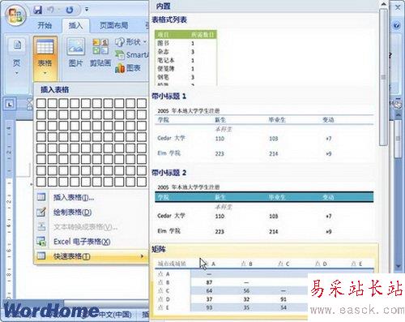
Task: Click the Excel spreadsheet icon
Action: [x=41, y=241]
